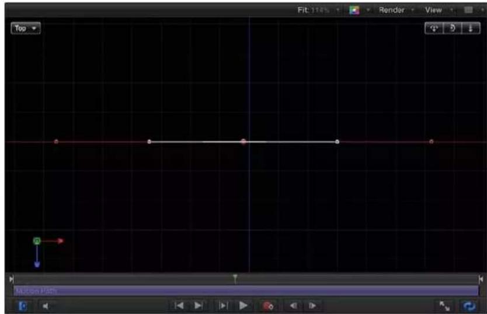Select the Motion Path timeline bar
Viewport: 487px width, 314px height.
pos(246,291)
